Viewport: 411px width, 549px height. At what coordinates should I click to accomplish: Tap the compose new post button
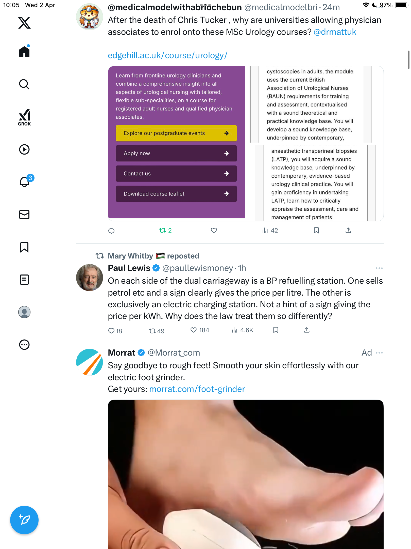click(x=24, y=520)
